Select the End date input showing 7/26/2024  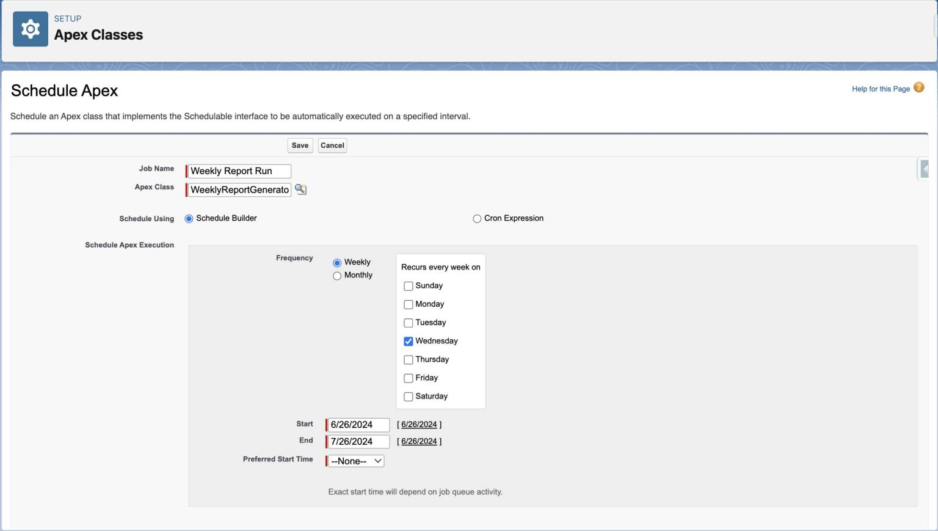357,441
